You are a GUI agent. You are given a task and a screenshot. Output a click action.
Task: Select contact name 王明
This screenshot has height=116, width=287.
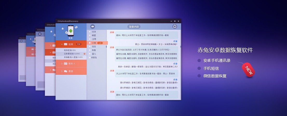(94, 39)
